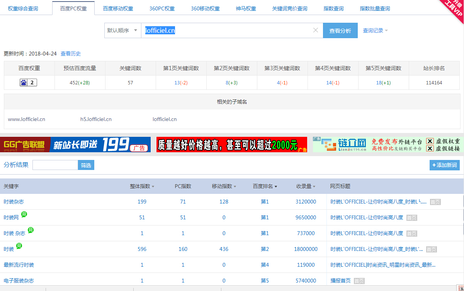Click the Baidu paw weight badge

pyautogui.click(x=28, y=82)
